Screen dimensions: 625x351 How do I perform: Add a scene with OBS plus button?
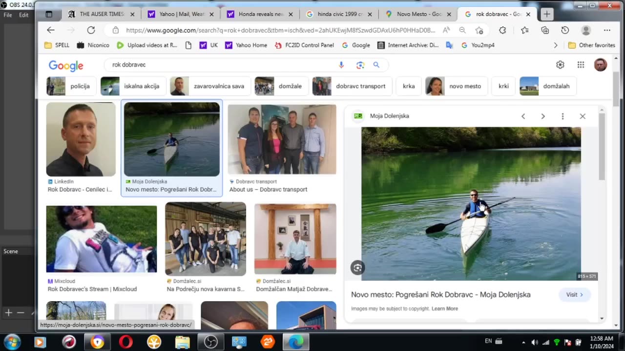[x=8, y=312]
